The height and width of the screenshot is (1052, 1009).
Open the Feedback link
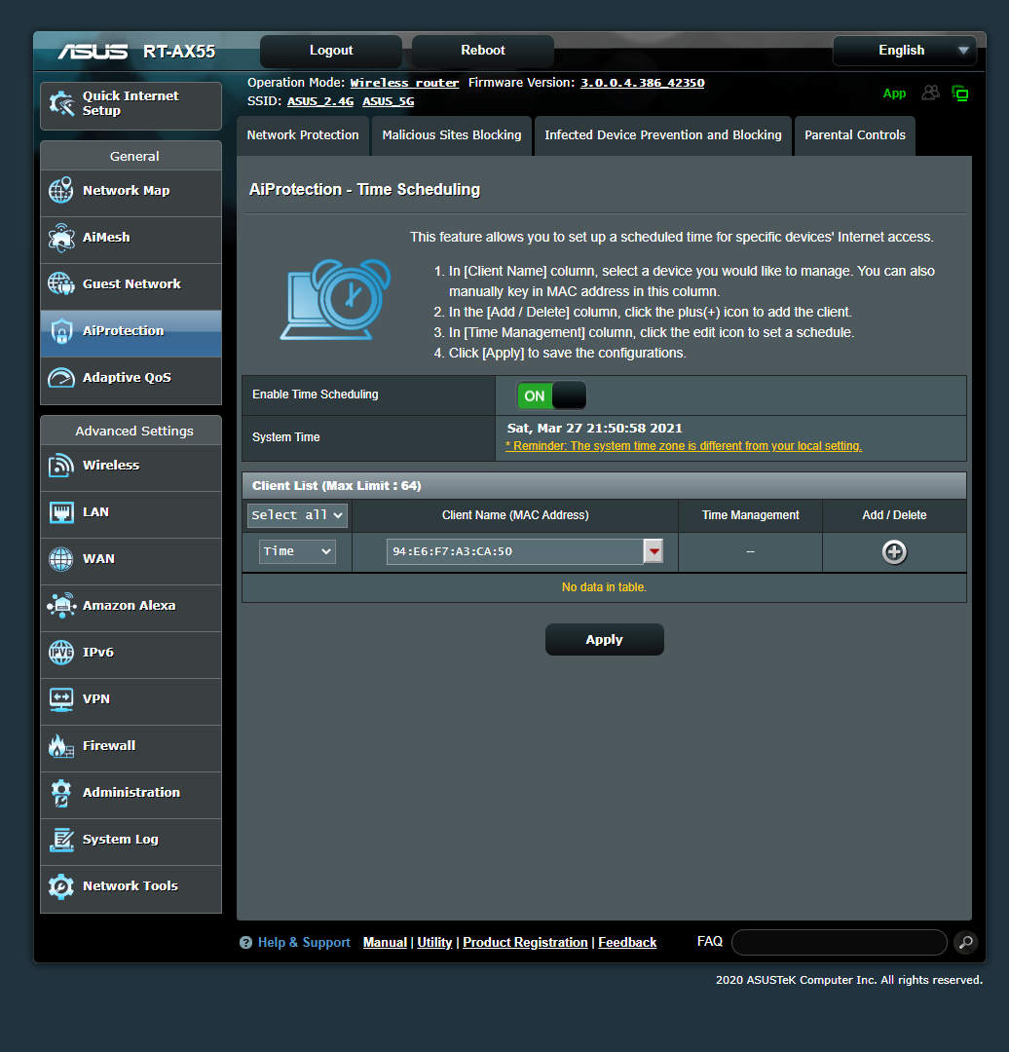tap(627, 943)
